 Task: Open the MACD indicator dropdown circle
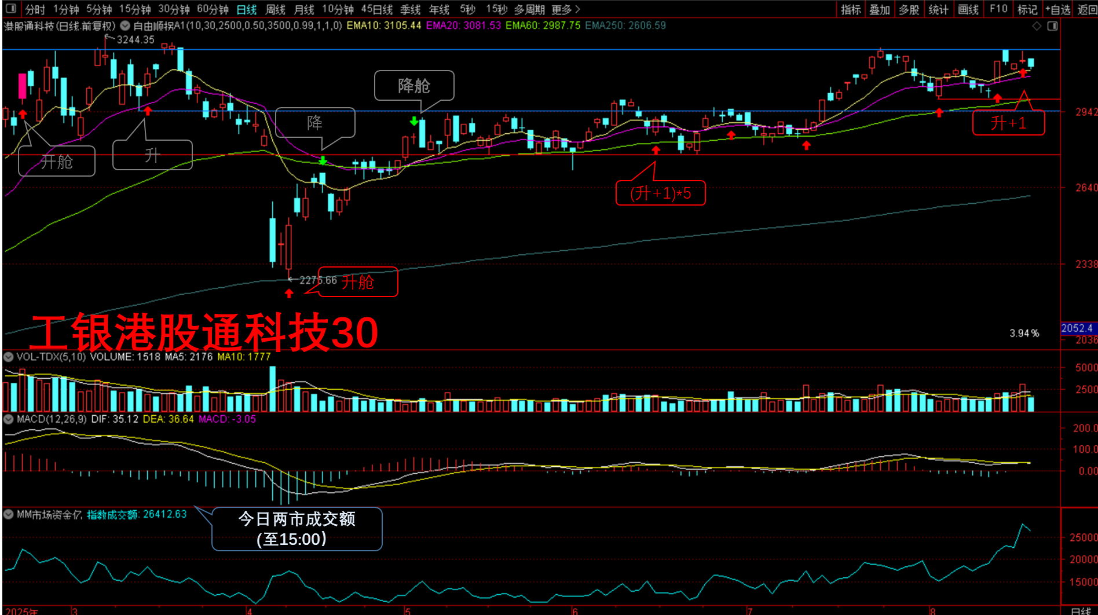tap(9, 418)
